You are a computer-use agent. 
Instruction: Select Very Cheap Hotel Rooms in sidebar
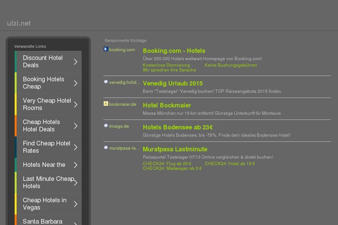48,104
